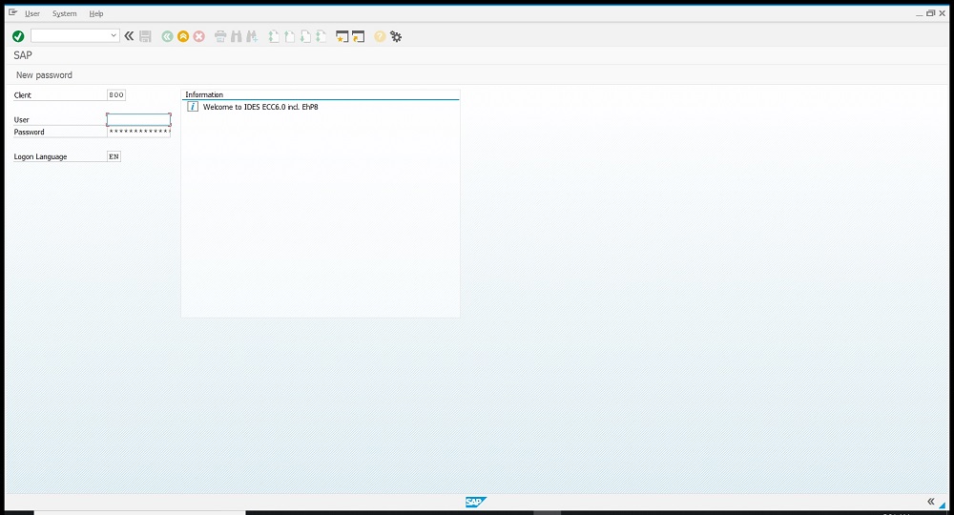The width and height of the screenshot is (954, 515).
Task: Click the Find binoculars icon
Action: pos(236,36)
